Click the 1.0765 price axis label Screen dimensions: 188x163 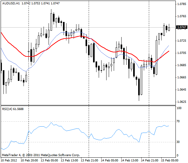click(182, 16)
